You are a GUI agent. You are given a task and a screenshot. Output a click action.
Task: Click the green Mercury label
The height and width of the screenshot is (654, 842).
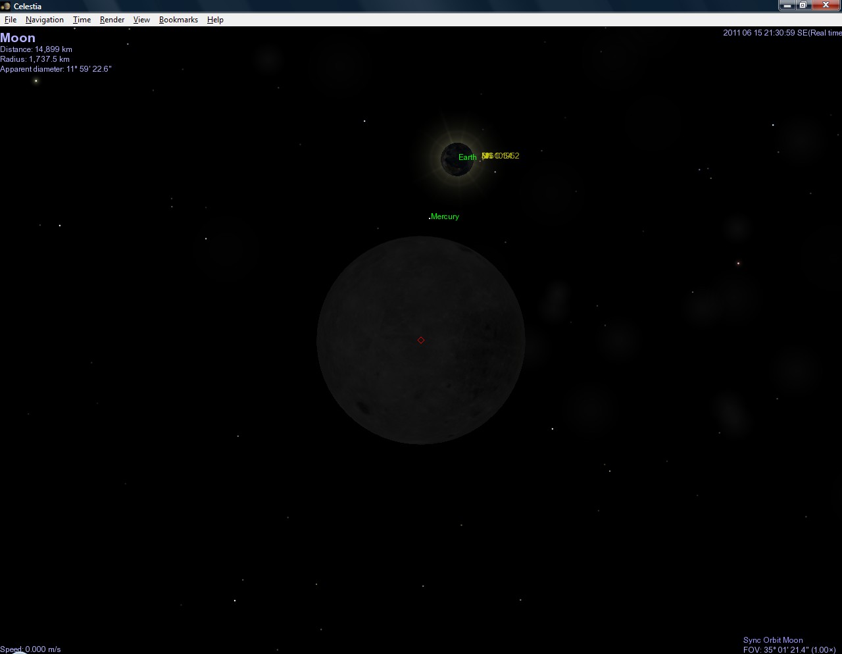click(x=445, y=216)
